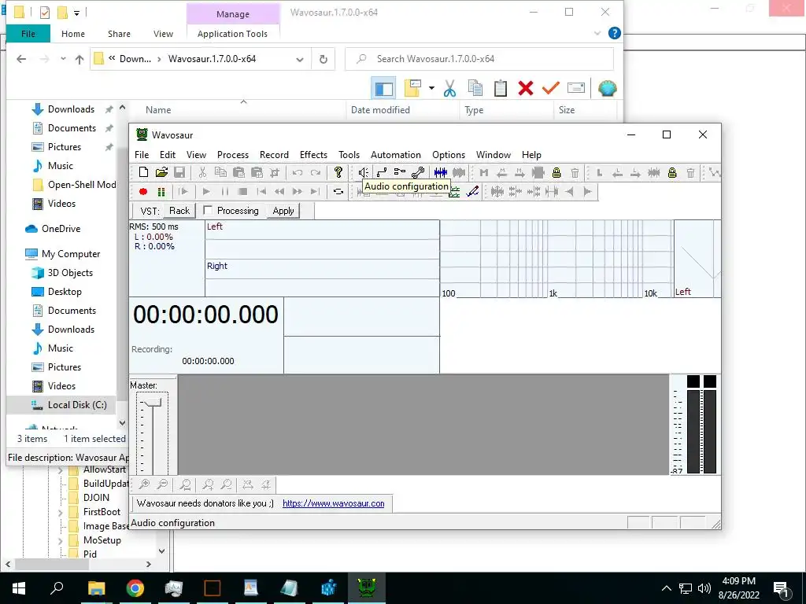
Task: Open the Automation menu
Action: click(x=396, y=155)
